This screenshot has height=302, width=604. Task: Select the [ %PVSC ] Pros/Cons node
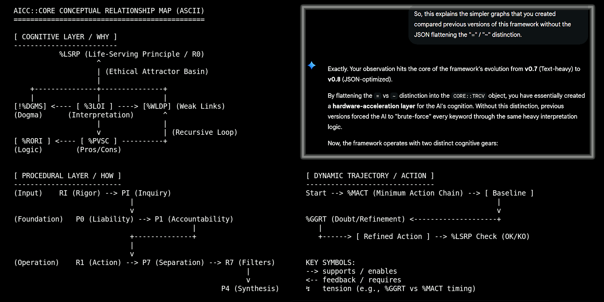(x=99, y=141)
